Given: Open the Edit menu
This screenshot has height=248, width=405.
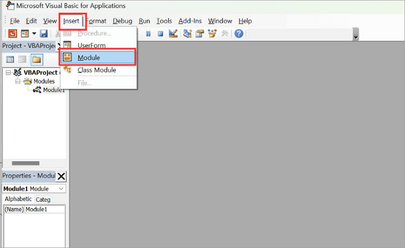Looking at the screenshot, I should (x=31, y=21).
